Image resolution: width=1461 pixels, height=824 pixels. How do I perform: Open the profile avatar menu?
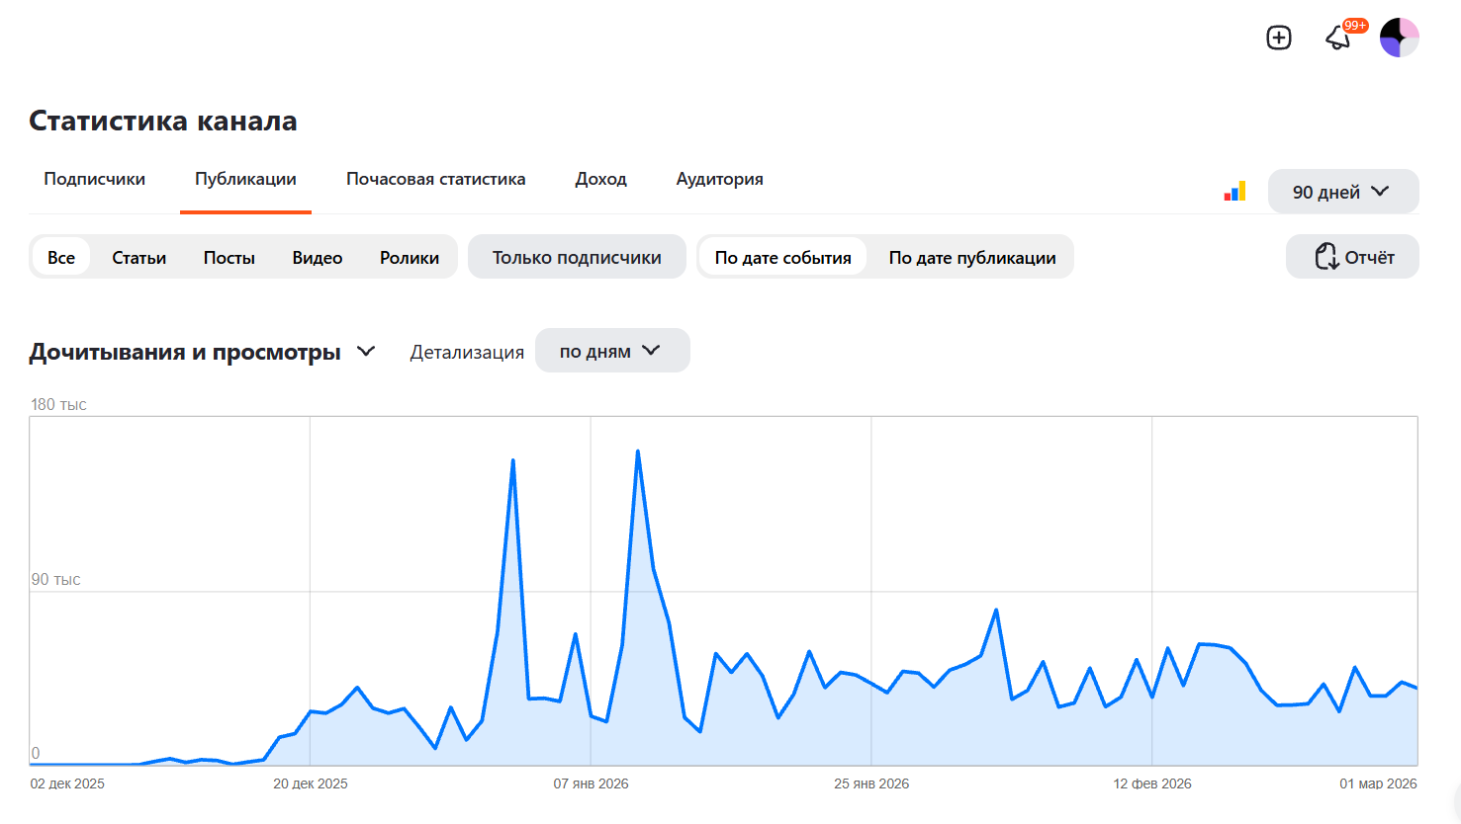1400,38
